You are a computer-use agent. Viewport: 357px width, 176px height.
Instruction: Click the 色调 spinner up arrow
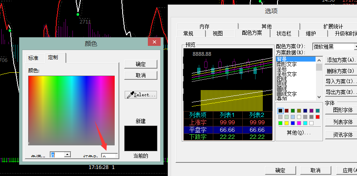tap(67, 154)
